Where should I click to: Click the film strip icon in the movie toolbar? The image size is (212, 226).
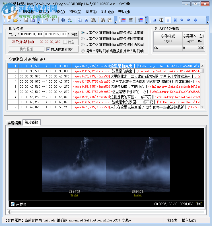(161, 20)
